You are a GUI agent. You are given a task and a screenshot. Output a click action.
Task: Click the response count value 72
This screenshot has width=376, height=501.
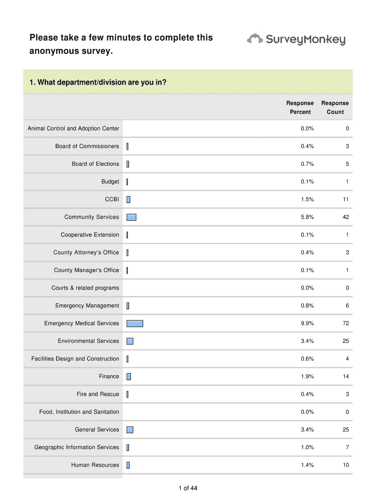point(346,323)
